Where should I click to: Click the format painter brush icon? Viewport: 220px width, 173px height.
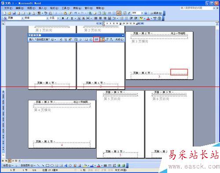tap(70, 13)
